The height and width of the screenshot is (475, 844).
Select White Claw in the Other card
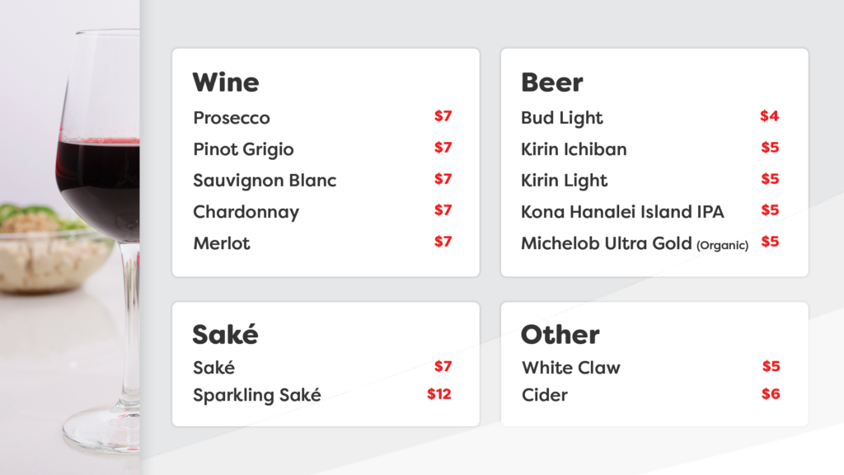(571, 368)
